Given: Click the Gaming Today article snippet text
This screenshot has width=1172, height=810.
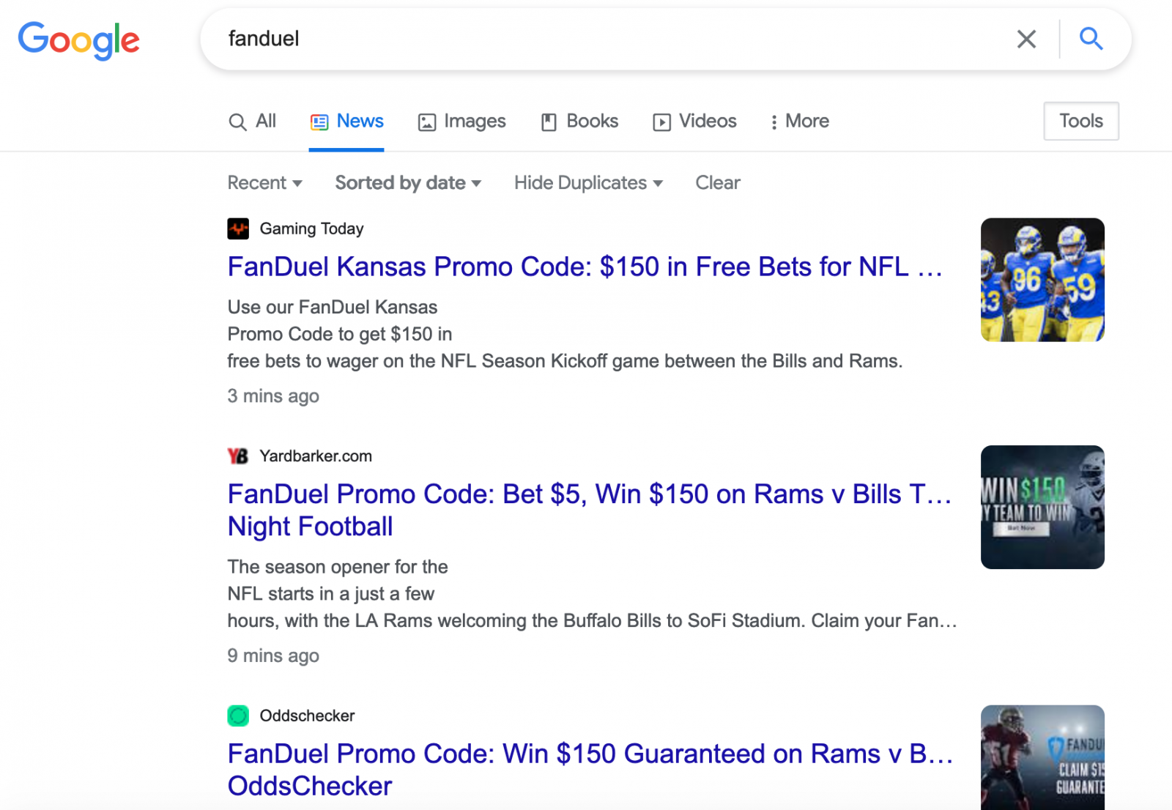Looking at the screenshot, I should click(x=565, y=334).
